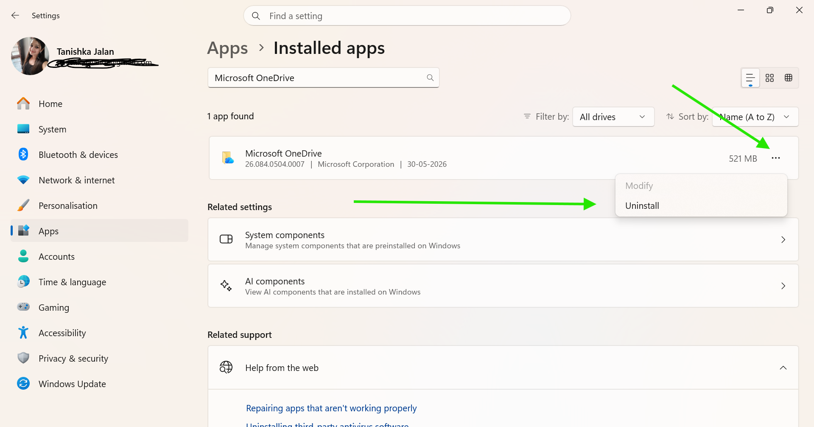Click the magnifier in Find a setting
The width and height of the screenshot is (814, 427).
click(256, 16)
